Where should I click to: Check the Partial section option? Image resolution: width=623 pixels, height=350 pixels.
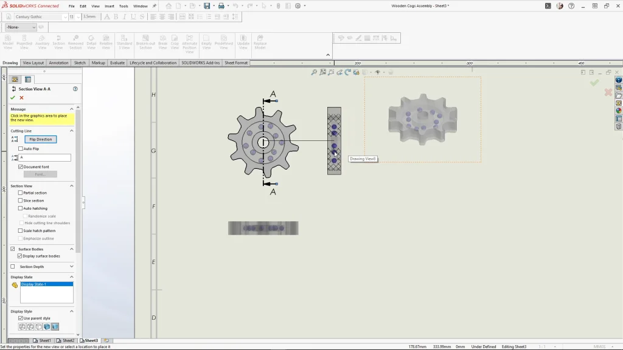21,193
